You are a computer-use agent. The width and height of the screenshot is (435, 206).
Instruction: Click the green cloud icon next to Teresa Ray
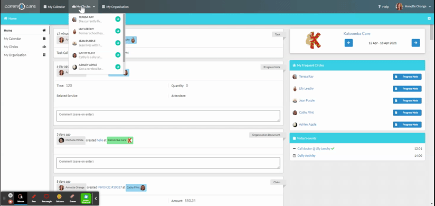click(118, 19)
